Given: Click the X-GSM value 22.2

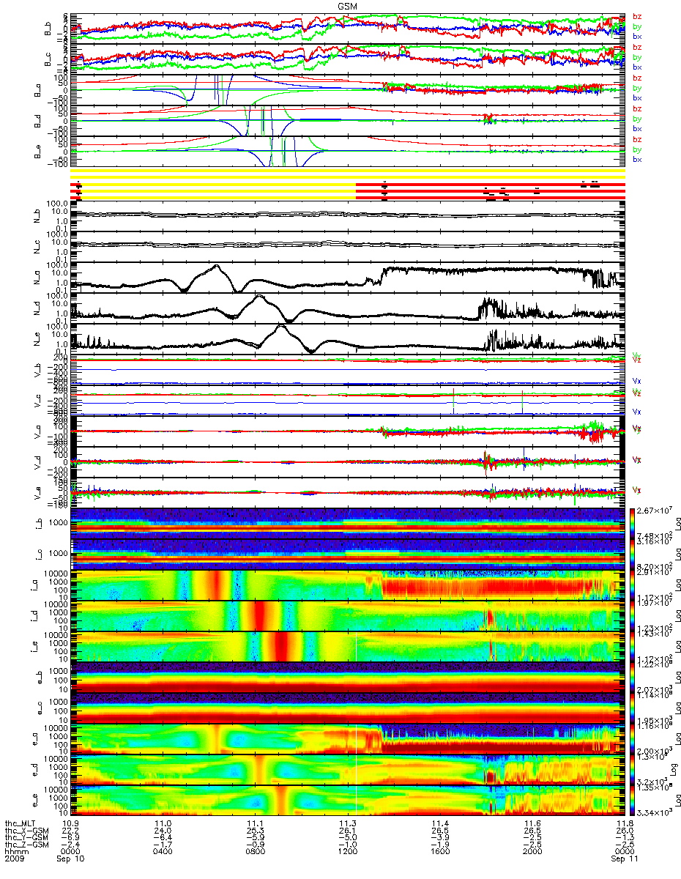Looking at the screenshot, I should tap(70, 831).
